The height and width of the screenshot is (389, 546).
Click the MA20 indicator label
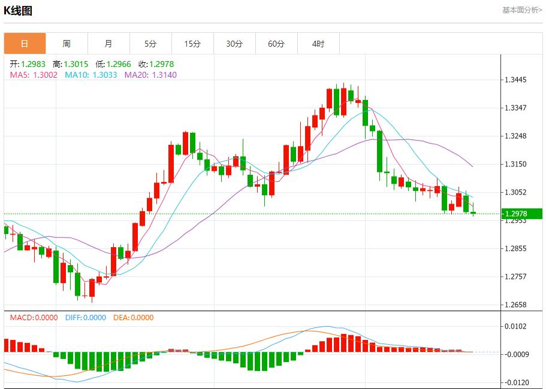click(x=150, y=75)
